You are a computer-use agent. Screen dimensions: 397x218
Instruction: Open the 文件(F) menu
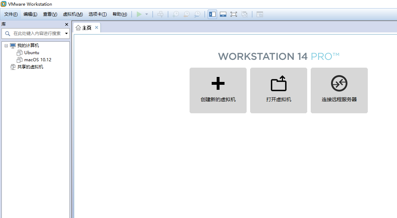tap(11, 14)
